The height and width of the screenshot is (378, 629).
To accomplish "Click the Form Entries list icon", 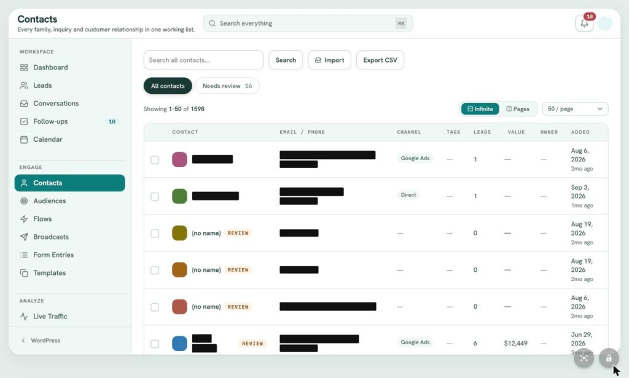I will tap(24, 255).
